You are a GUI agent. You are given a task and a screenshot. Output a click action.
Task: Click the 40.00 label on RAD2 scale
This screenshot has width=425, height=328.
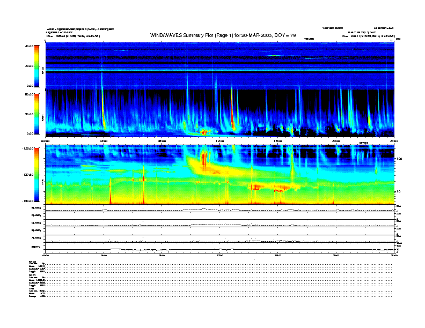click(29, 46)
